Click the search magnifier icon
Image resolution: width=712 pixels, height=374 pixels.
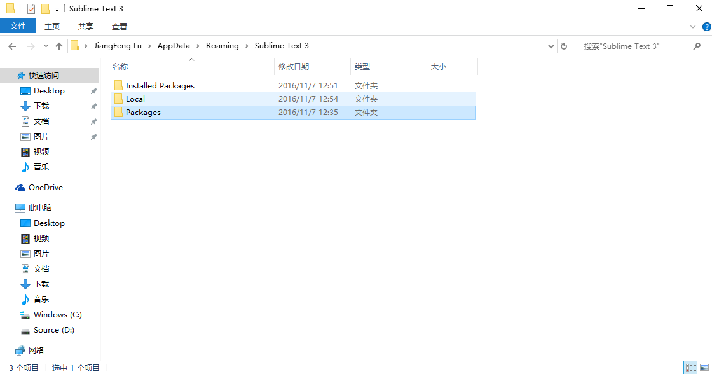point(697,46)
